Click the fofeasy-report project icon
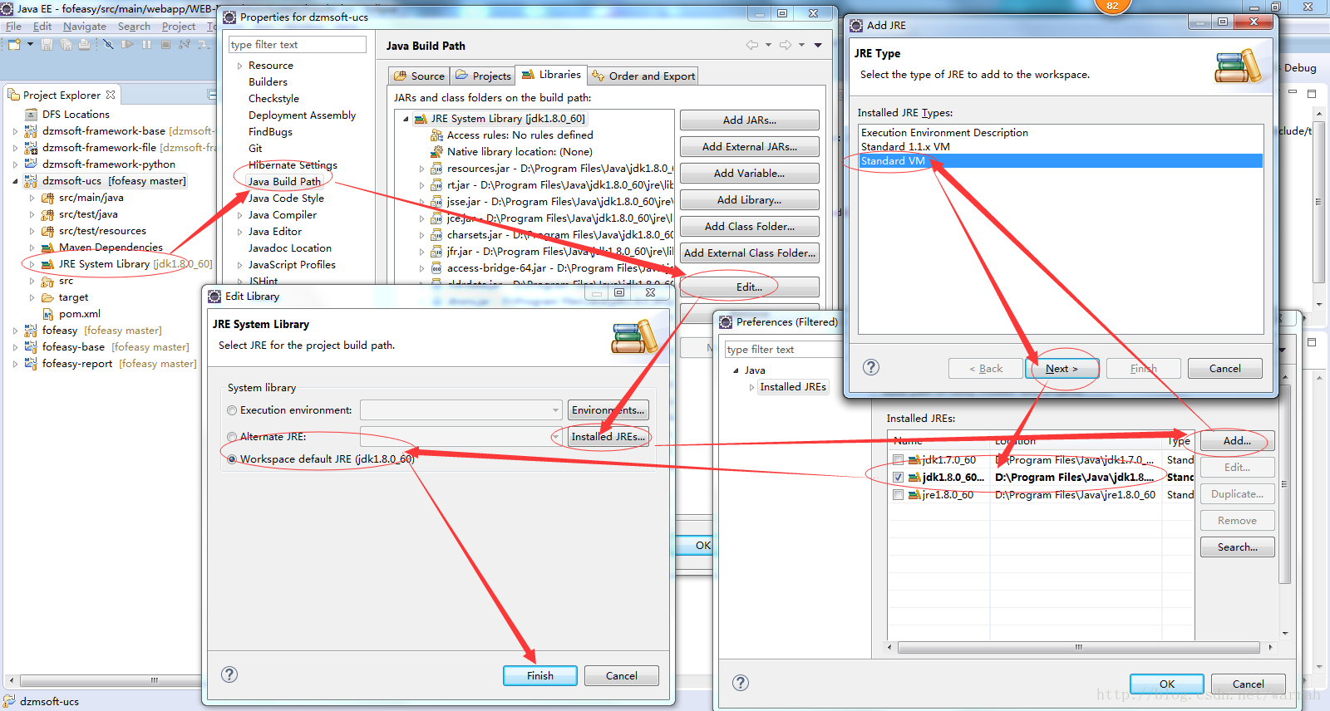 click(x=32, y=363)
